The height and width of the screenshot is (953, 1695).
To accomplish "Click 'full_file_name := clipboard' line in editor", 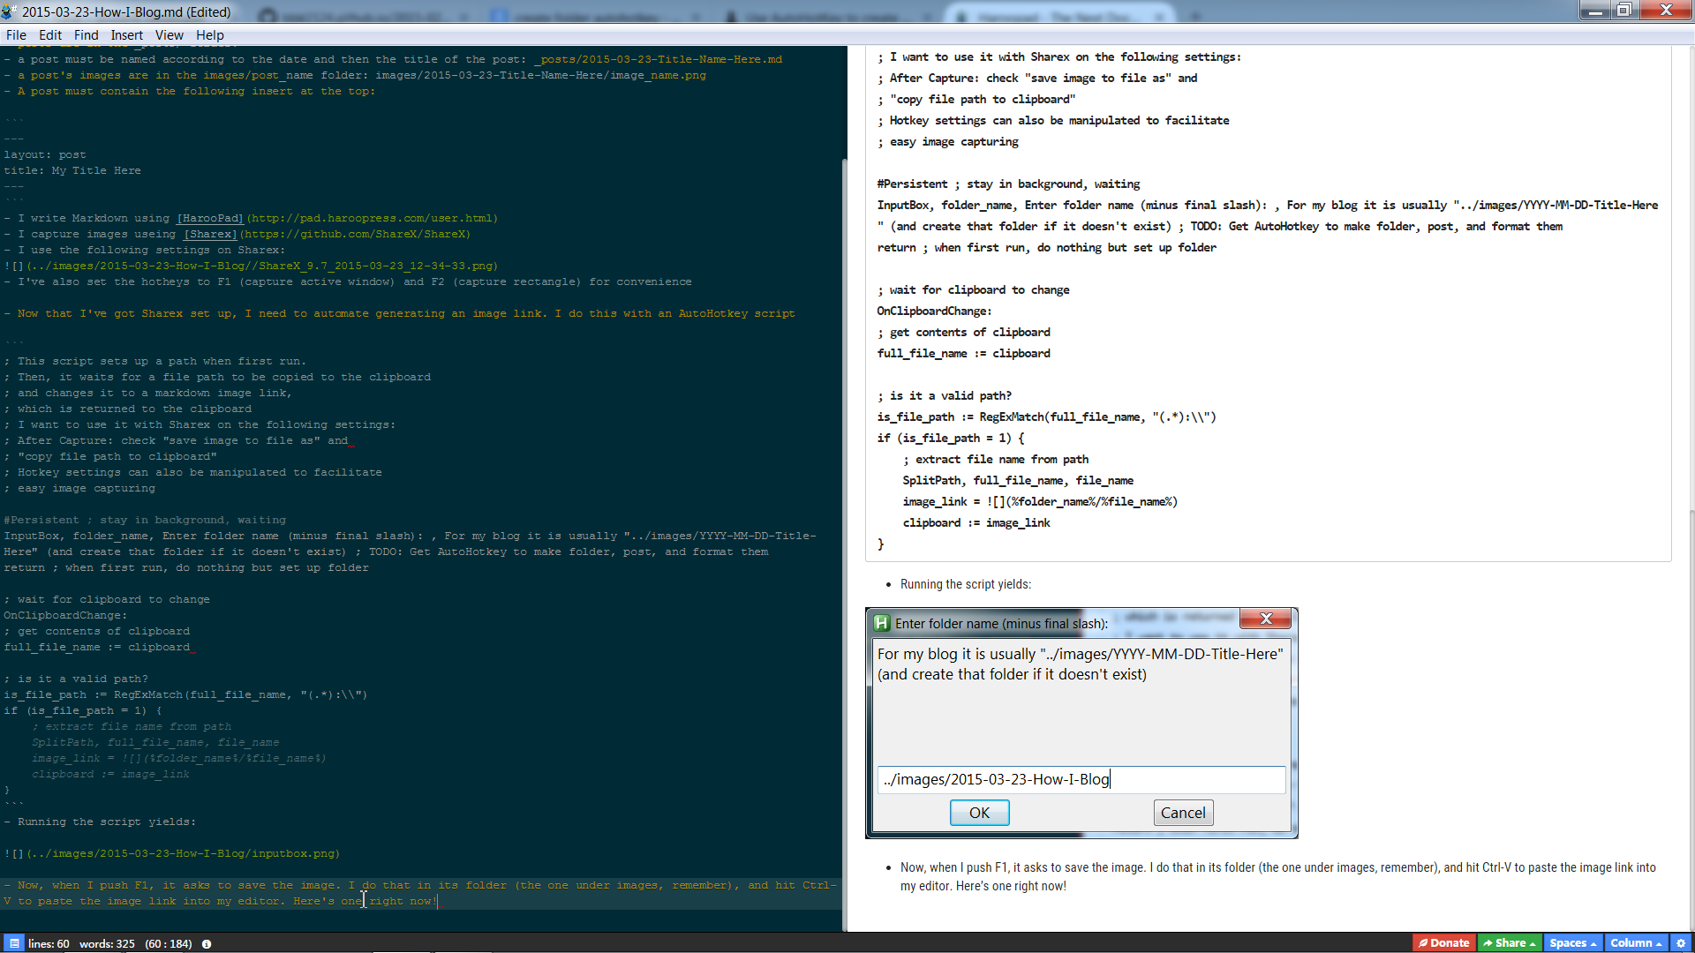I will (x=97, y=647).
